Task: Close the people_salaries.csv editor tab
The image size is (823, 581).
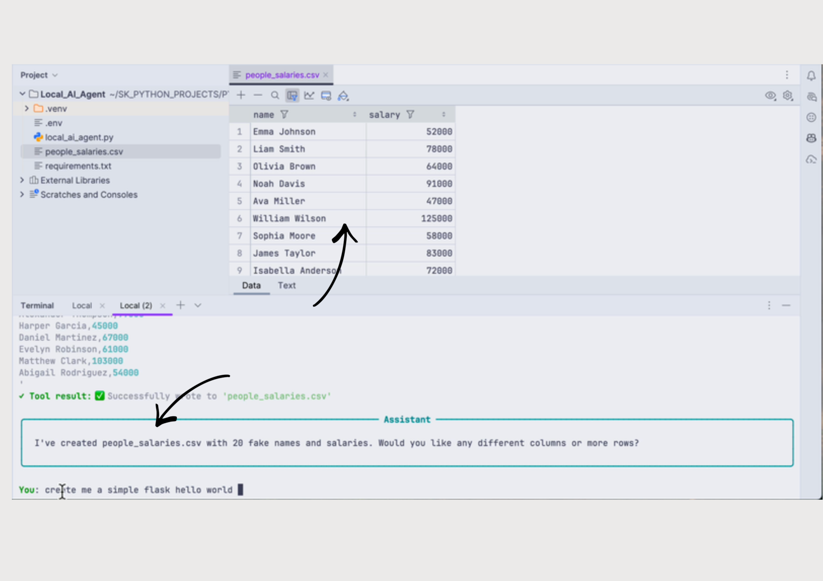Action: point(325,75)
